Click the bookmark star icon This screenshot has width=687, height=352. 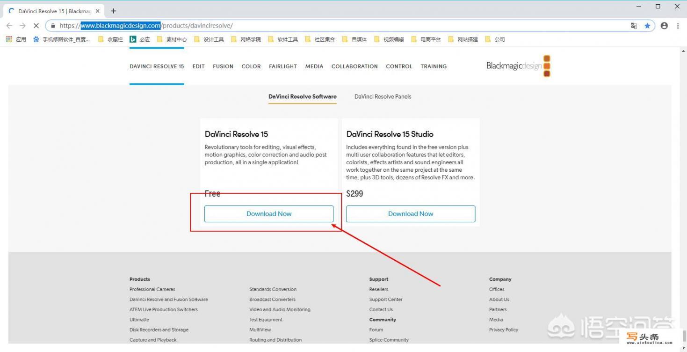pyautogui.click(x=647, y=26)
